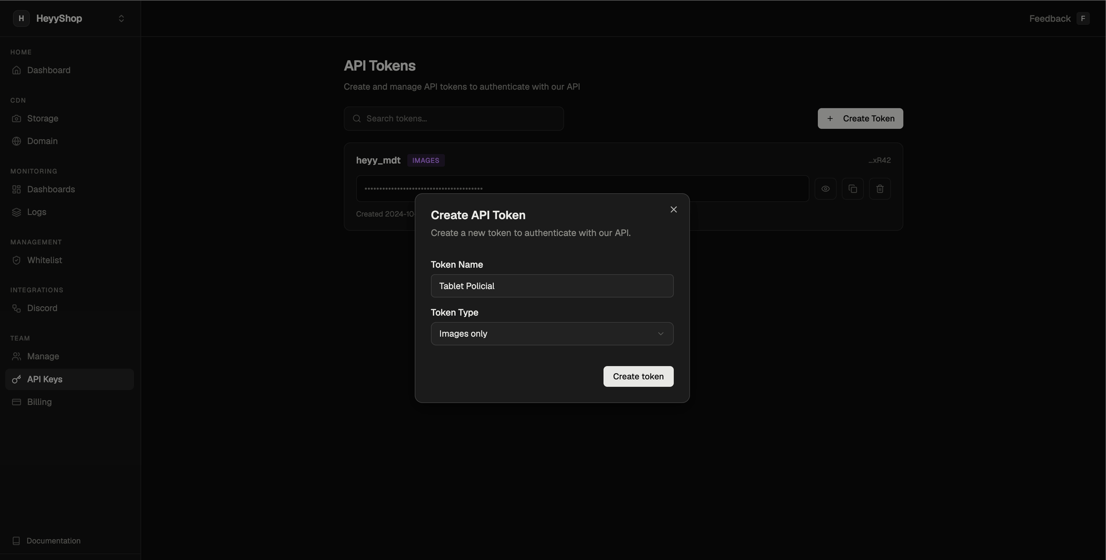
Task: Open the Token Type dropdown
Action: click(552, 334)
